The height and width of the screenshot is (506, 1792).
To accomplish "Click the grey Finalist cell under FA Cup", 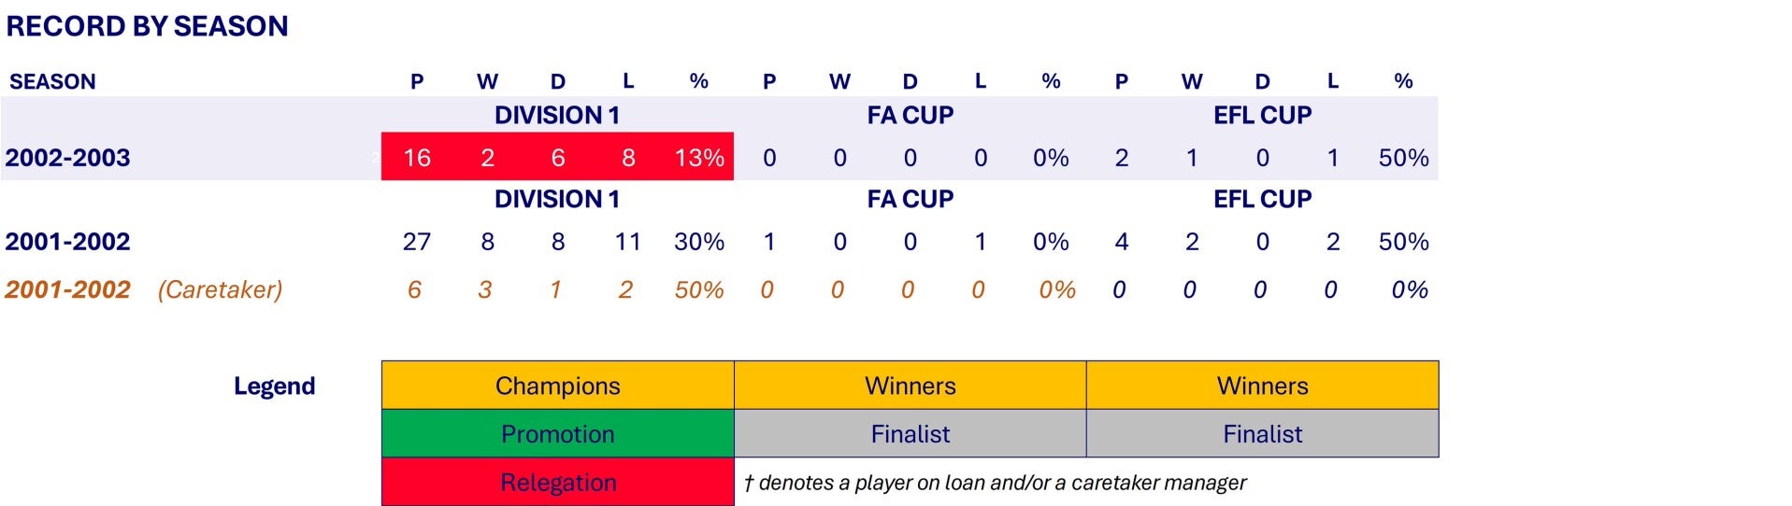I will pyautogui.click(x=910, y=434).
